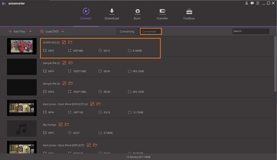Open folder location for GOPR1433 (2)

click(70, 42)
